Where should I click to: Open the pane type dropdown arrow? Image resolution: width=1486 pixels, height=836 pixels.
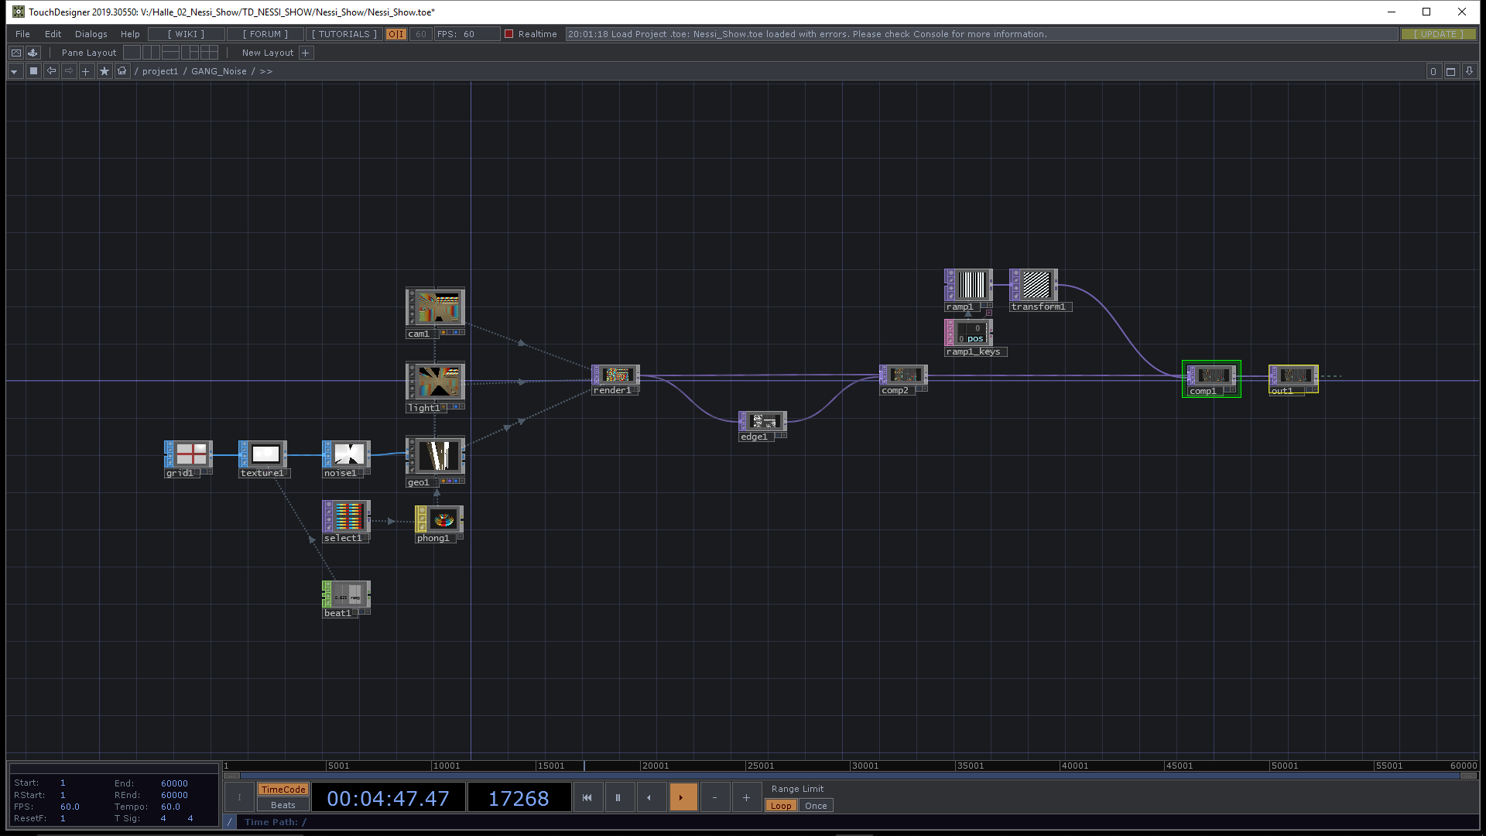point(14,71)
